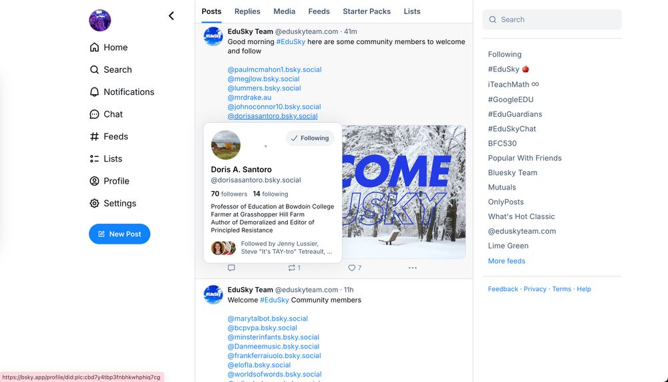Open the Following feed in right sidebar
The height and width of the screenshot is (382, 668).
pyautogui.click(x=504, y=55)
